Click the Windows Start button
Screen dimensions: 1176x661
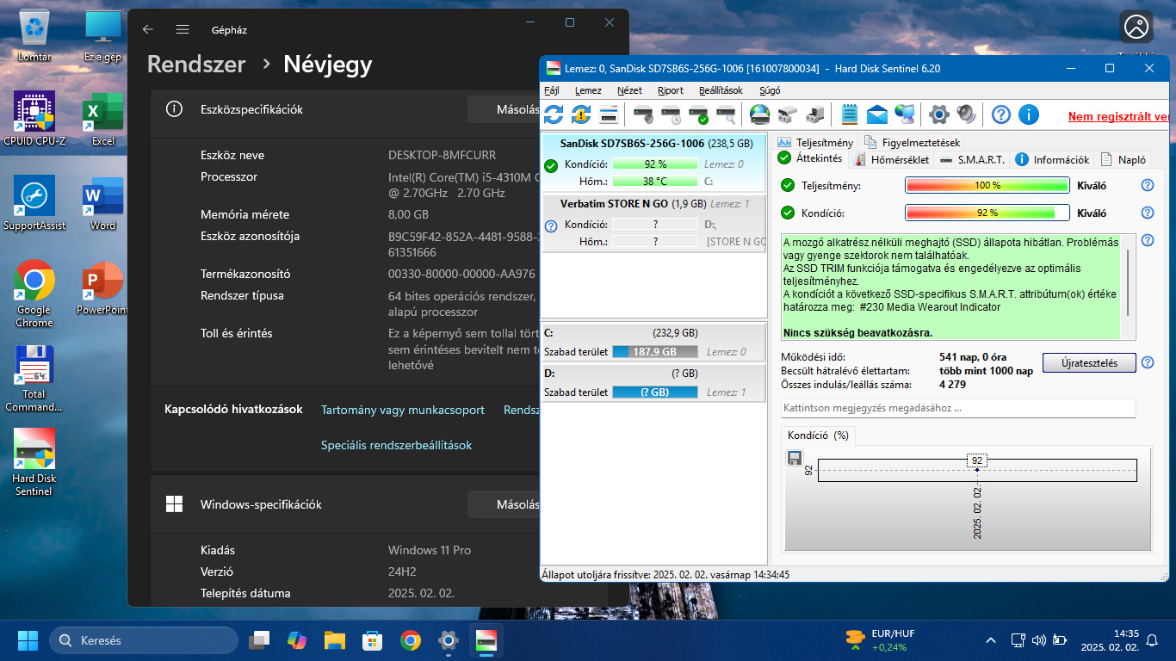tap(28, 640)
